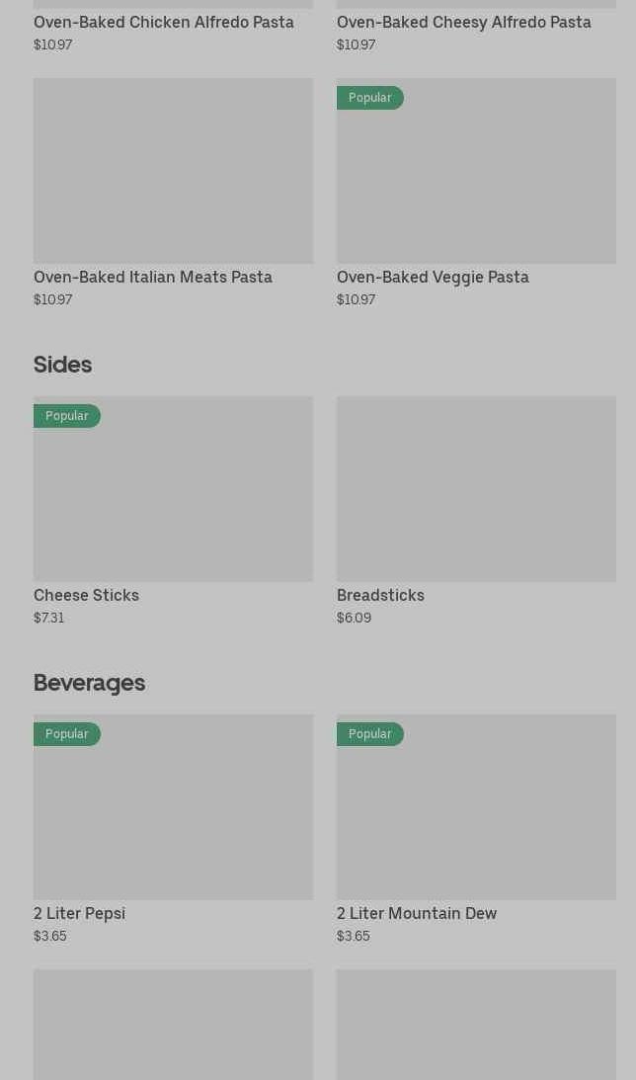Viewport: 636px width, 1080px height.
Task: Click the Popular badge on 2 Liter Pepsi
Action: tap(67, 734)
